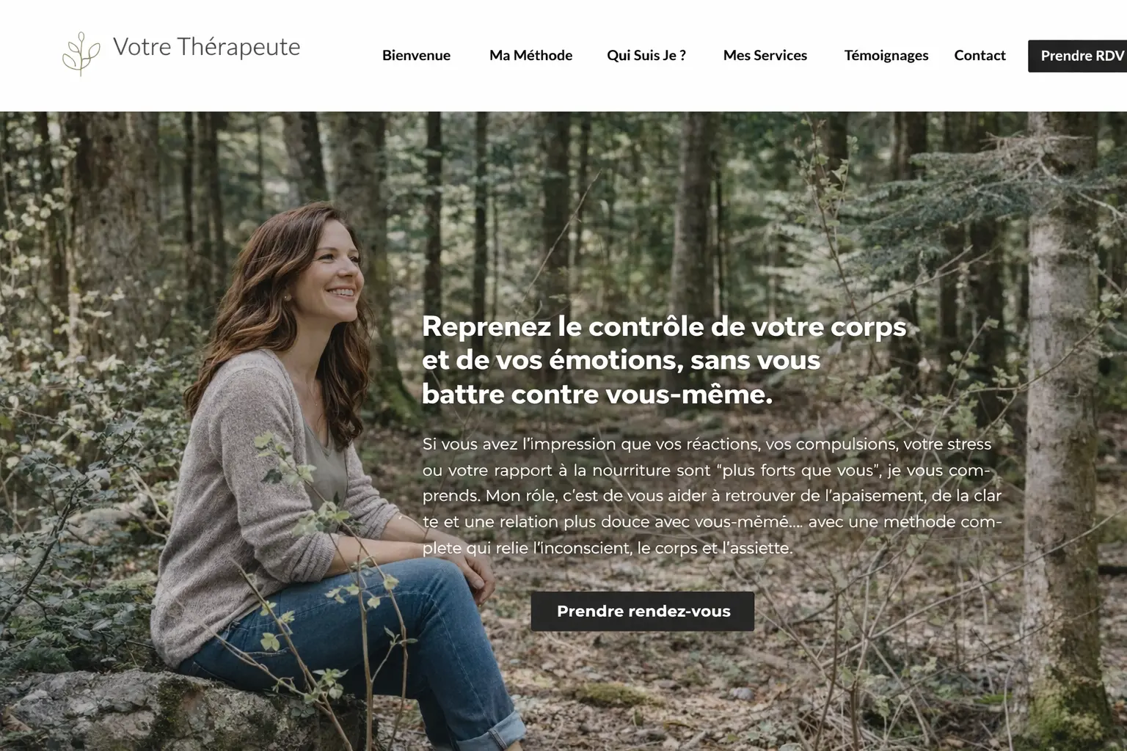Click the headline line 'et de vos émotions, sans vous'
Image resolution: width=1127 pixels, height=751 pixels.
pyautogui.click(x=621, y=360)
